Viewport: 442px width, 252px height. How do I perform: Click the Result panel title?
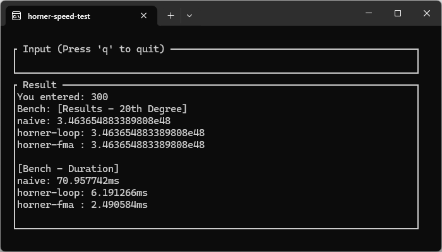(x=39, y=84)
